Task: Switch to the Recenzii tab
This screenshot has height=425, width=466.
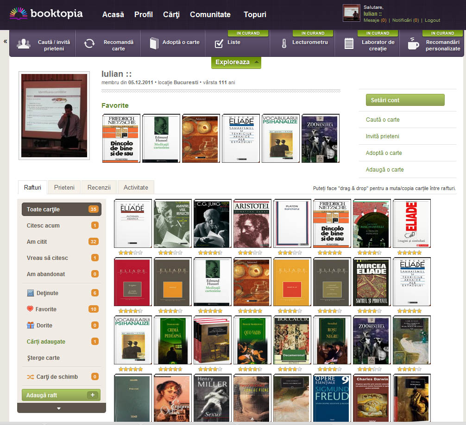Action: 99,187
